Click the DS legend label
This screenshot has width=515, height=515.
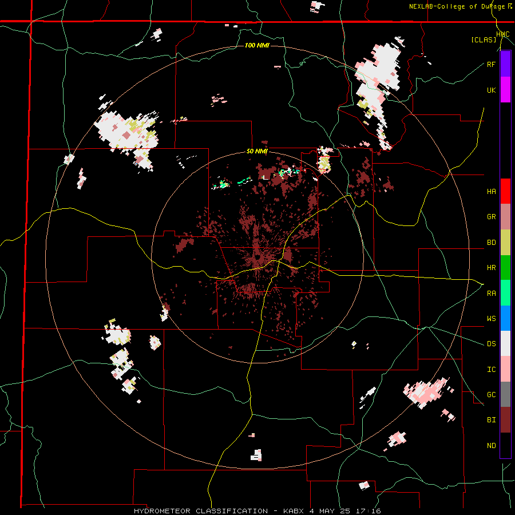click(491, 344)
